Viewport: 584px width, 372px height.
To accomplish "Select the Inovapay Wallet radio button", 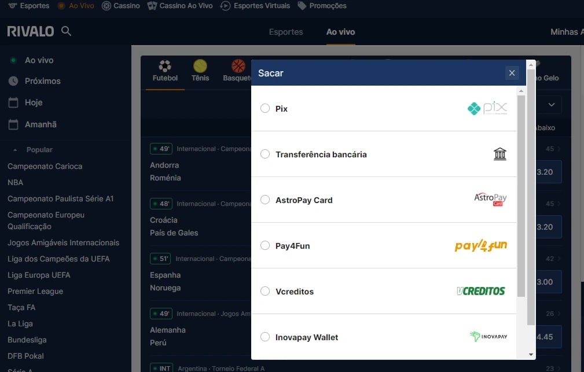I will click(x=265, y=337).
